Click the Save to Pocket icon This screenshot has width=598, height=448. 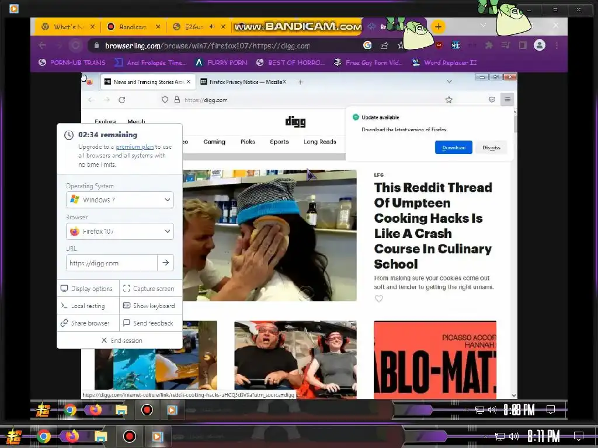coord(492,99)
